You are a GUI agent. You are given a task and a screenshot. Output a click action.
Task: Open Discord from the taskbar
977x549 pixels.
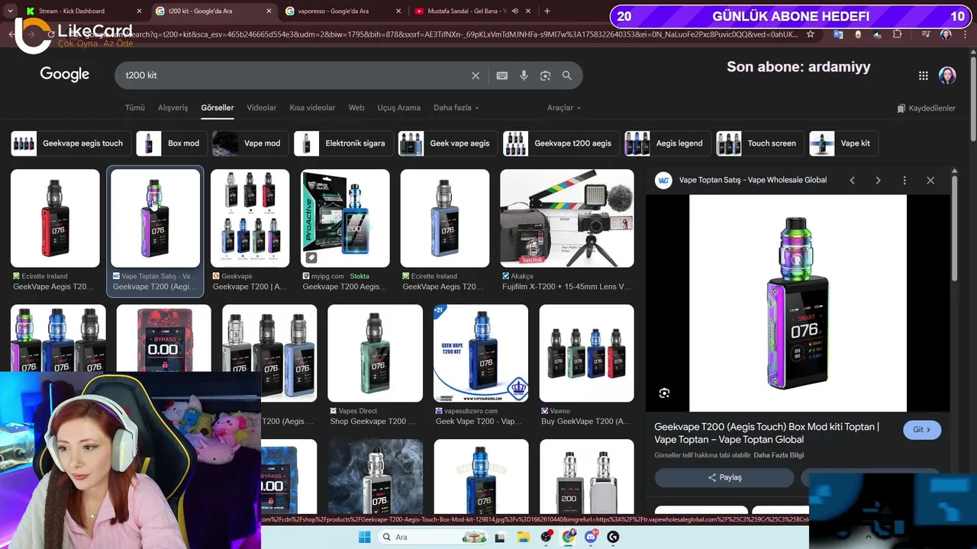591,537
